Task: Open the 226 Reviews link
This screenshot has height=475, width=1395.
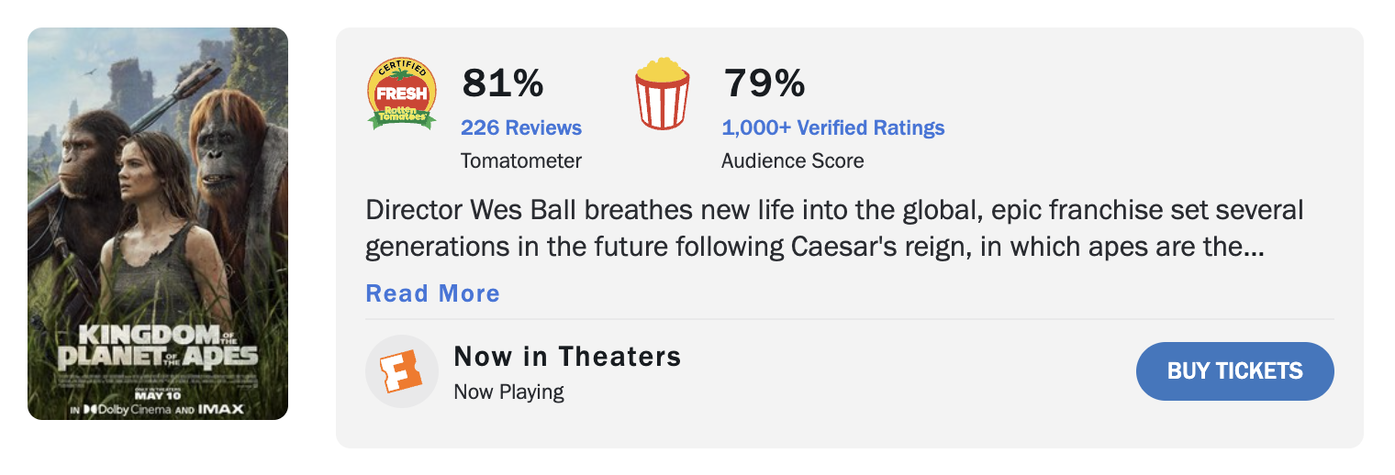Action: [x=520, y=127]
